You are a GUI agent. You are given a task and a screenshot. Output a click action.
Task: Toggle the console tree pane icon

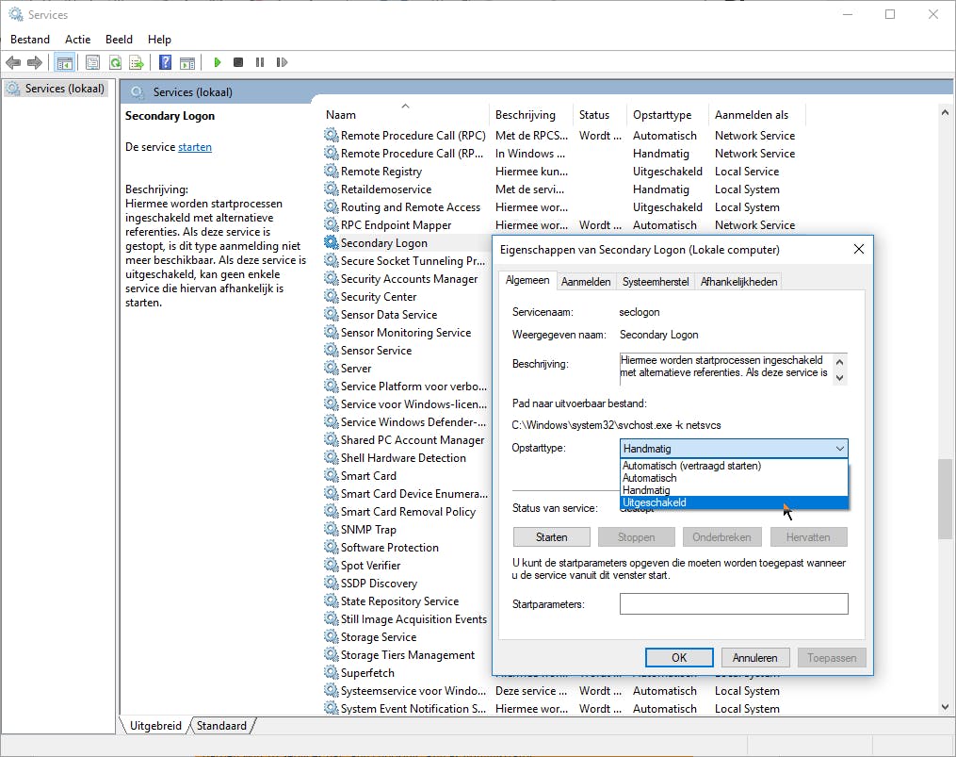coord(64,63)
